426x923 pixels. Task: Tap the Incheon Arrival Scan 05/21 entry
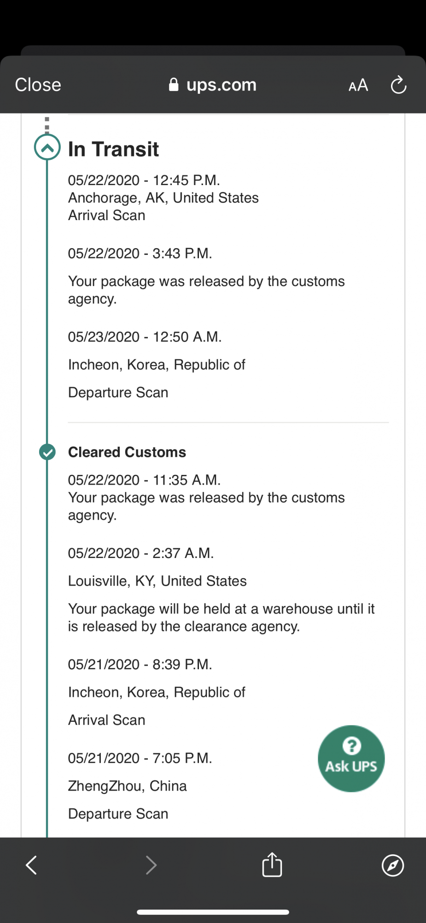(157, 692)
